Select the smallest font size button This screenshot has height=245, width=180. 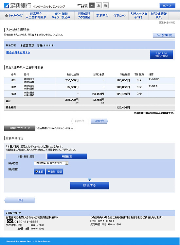click(92, 6)
